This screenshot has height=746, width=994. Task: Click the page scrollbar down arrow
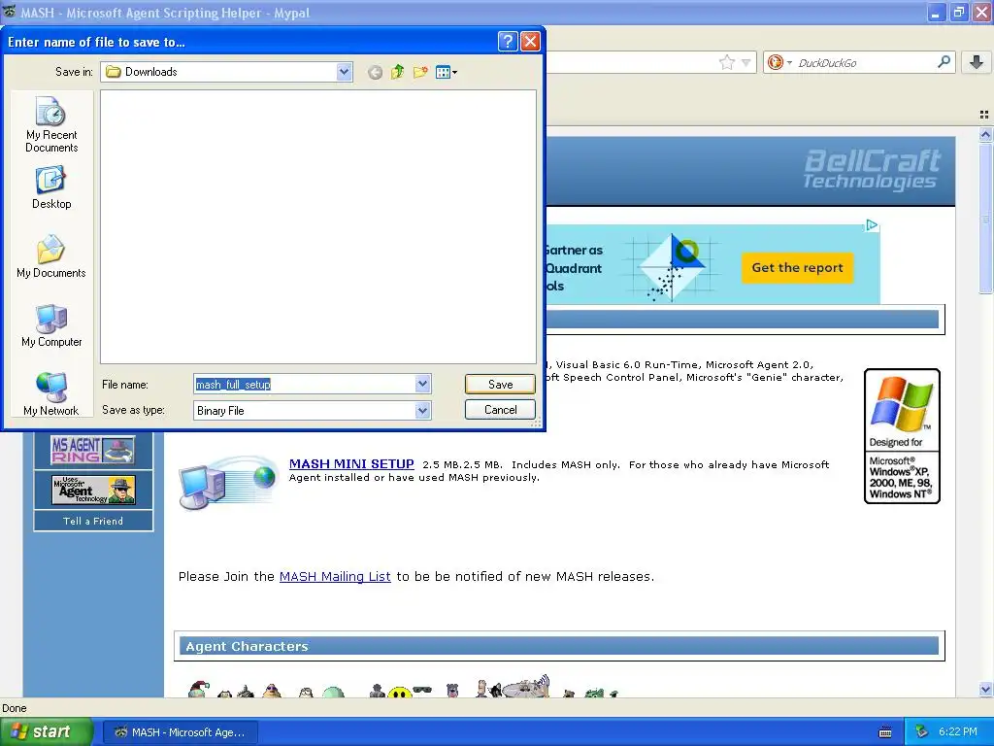(985, 689)
